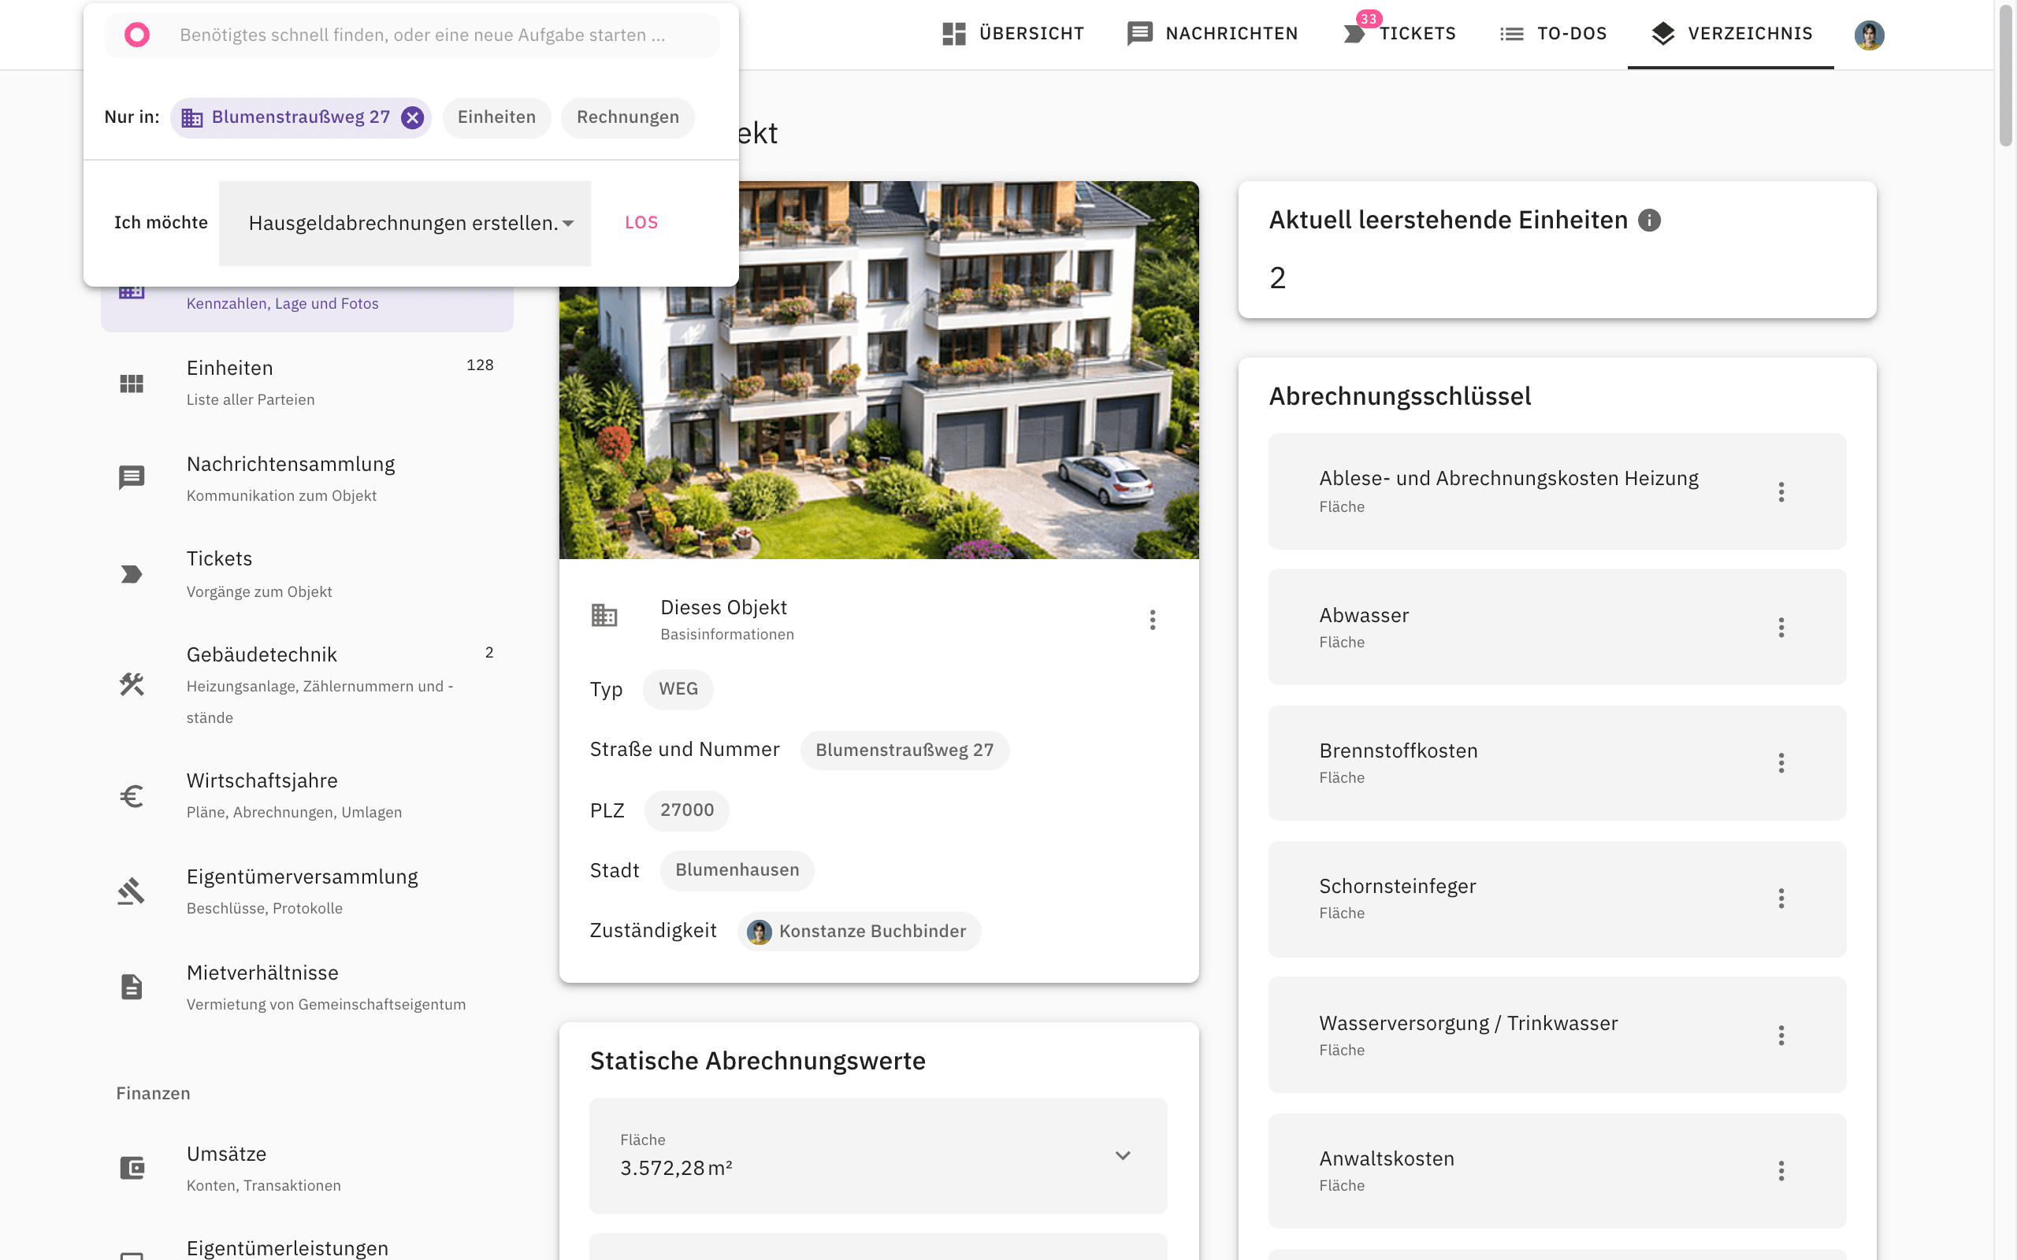Click the To-Dos list icon
The width and height of the screenshot is (2017, 1260).
(x=1511, y=33)
